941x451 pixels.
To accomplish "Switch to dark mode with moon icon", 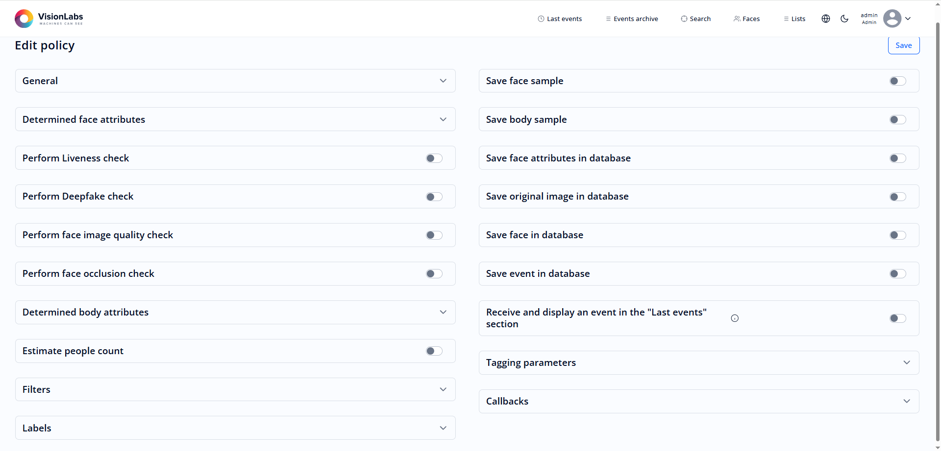I will pos(844,19).
